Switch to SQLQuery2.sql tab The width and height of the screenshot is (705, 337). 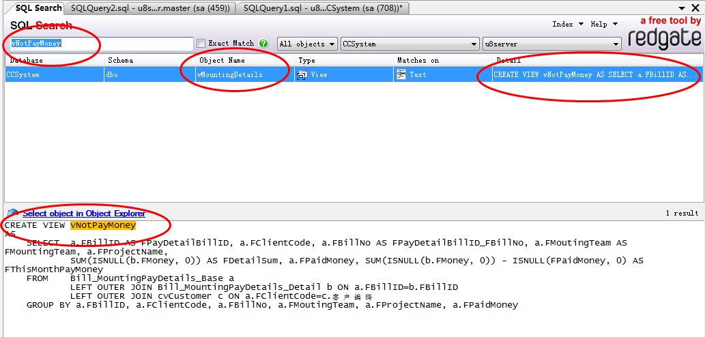coord(151,8)
